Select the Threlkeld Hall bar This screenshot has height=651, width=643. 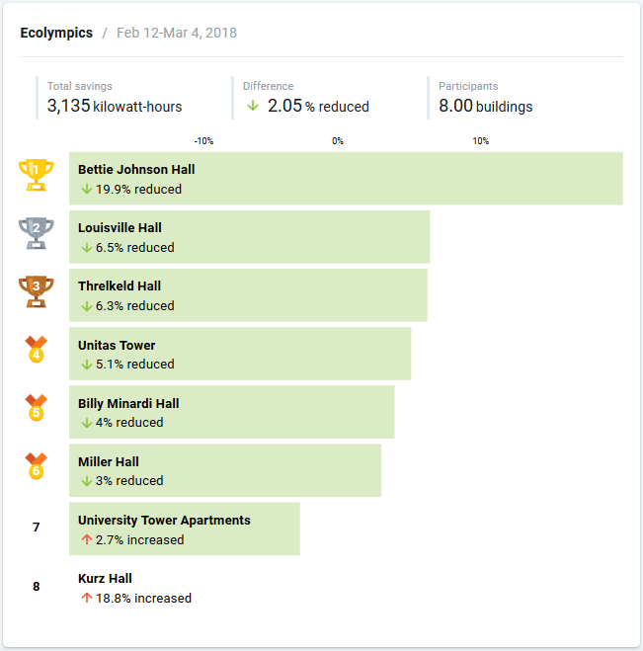click(x=248, y=295)
